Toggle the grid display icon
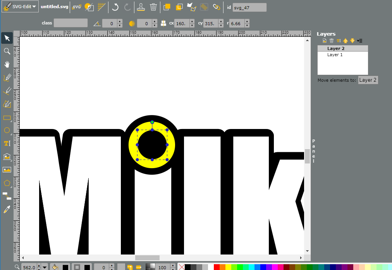Viewport: 392px width, 270px height. coord(101,7)
